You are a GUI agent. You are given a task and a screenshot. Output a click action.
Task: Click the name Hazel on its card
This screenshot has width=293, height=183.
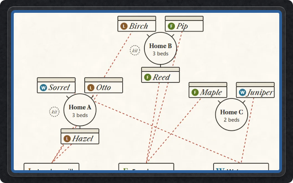(82, 139)
